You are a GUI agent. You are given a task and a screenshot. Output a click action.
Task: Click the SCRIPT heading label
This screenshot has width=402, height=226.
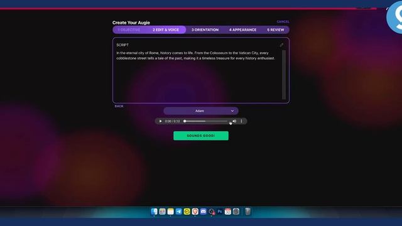click(122, 45)
